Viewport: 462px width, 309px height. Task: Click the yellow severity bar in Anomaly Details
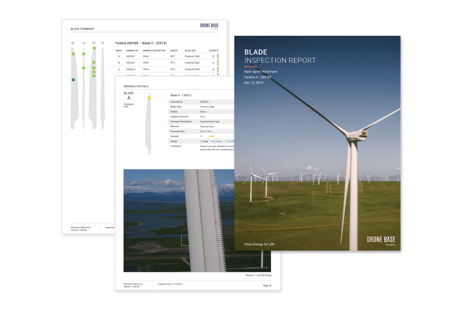tap(212, 136)
